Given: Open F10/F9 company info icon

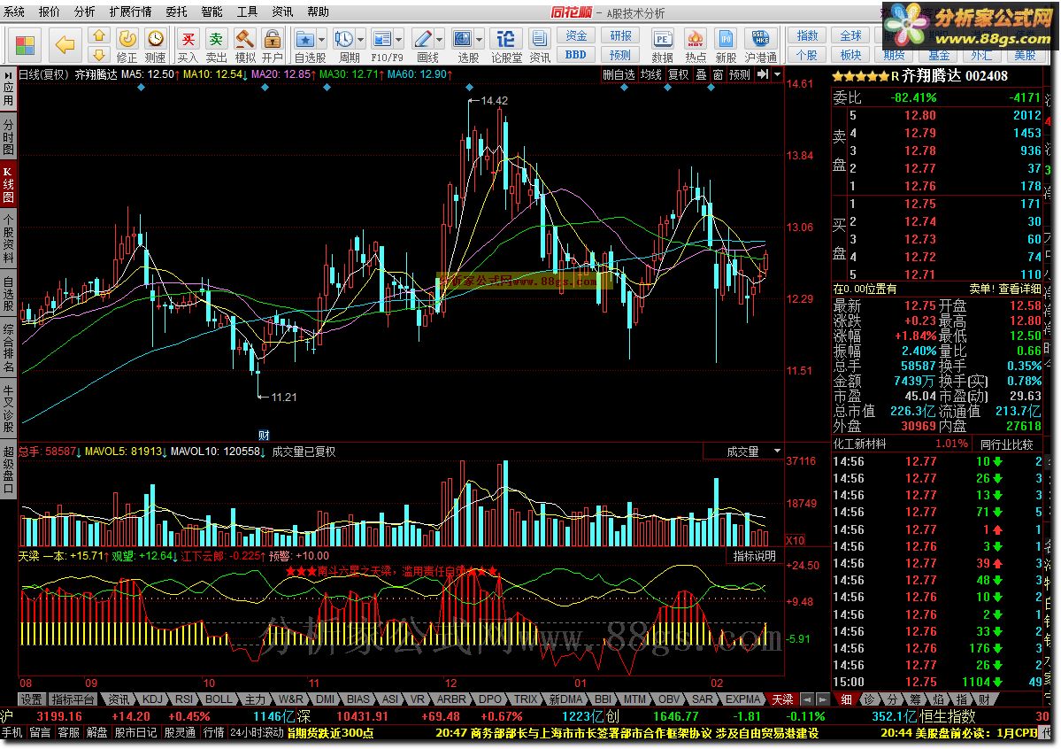Looking at the screenshot, I should click(x=382, y=40).
